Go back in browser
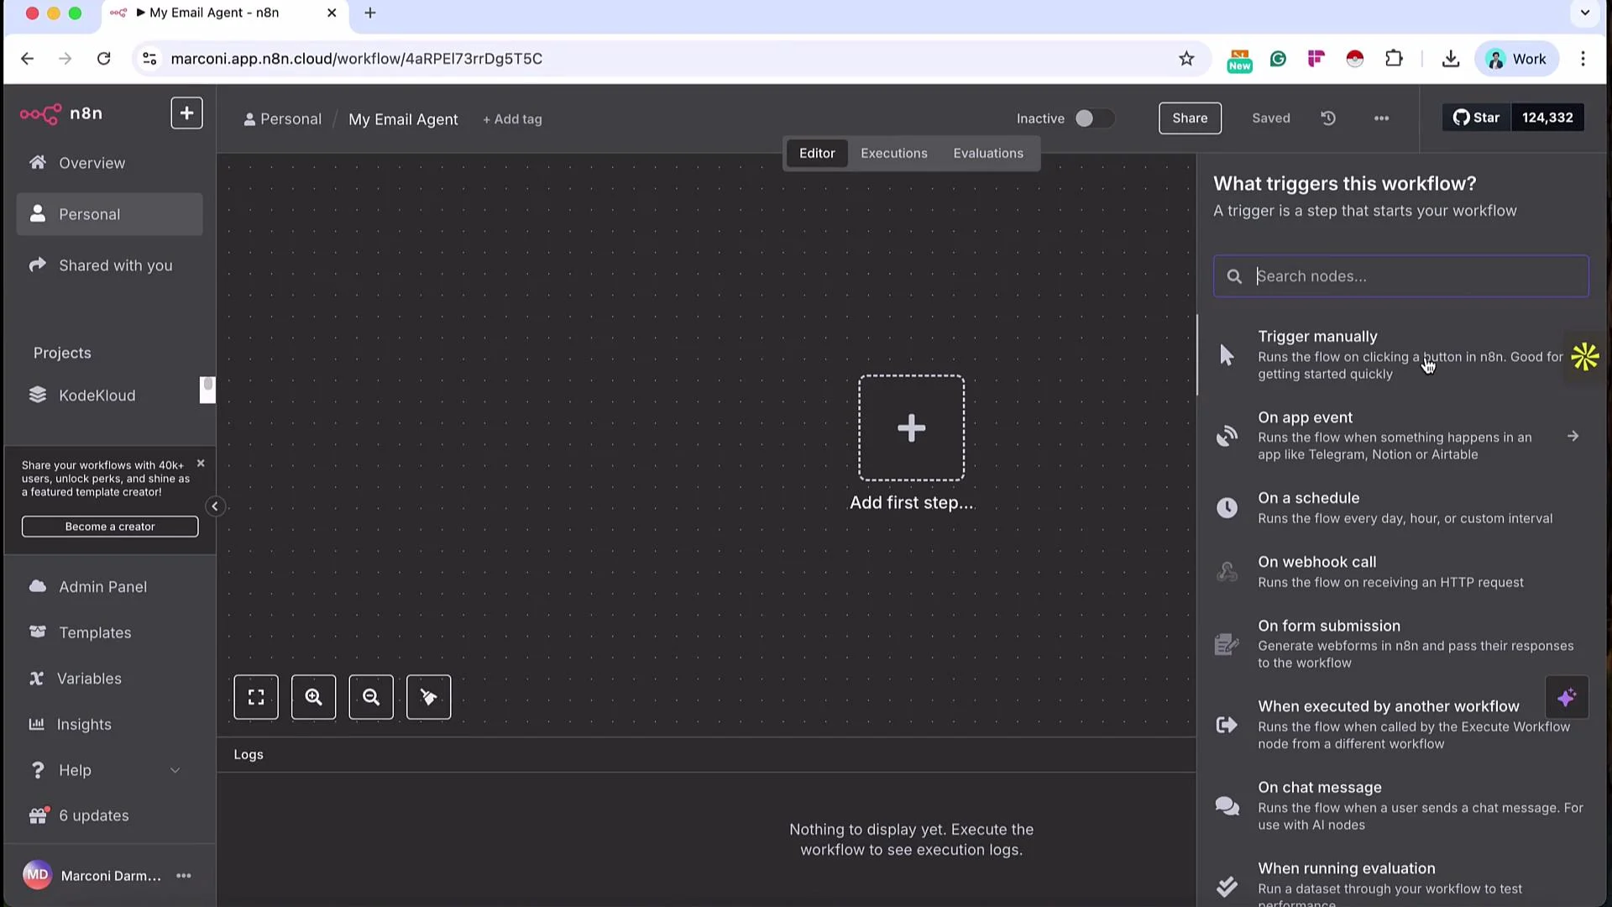 click(x=27, y=59)
